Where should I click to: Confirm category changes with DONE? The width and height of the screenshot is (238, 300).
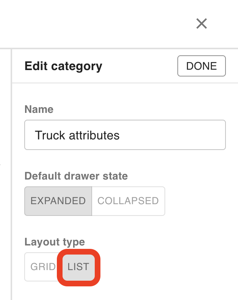[201, 66]
